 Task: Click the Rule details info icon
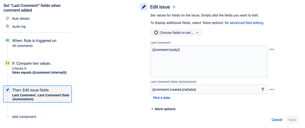click(x=8, y=19)
